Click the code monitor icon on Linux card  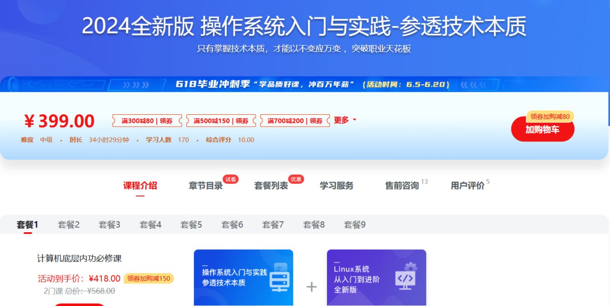[406, 276]
